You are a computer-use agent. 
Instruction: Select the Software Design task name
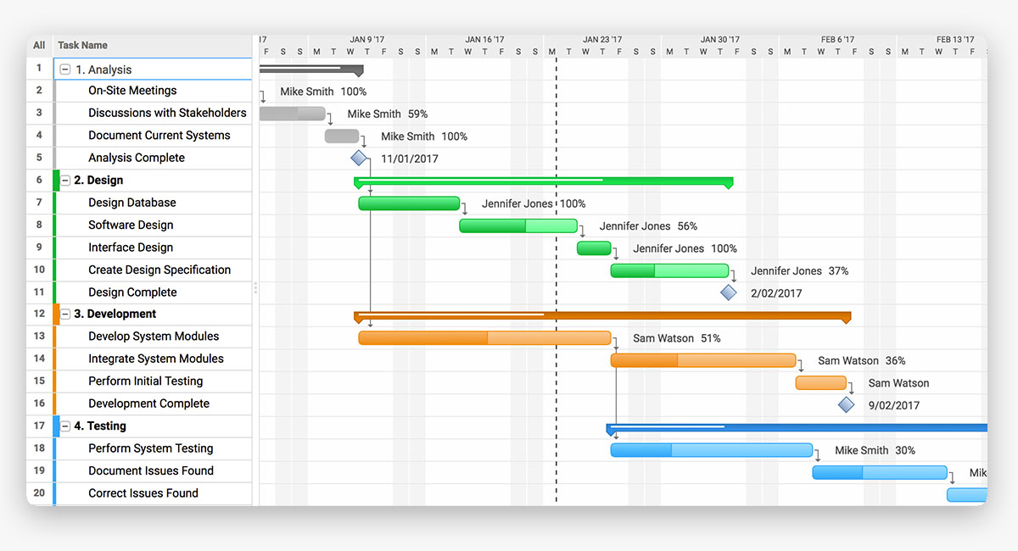tap(131, 225)
